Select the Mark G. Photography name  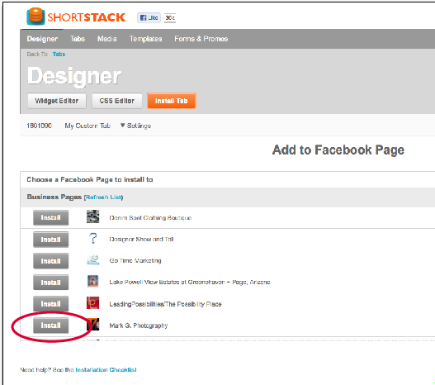point(139,326)
